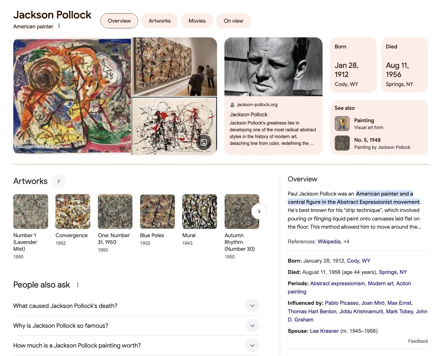Viewport: 438px width, 356px height.
Task: Follow the Cody, WY link in Born row
Action: pos(358,261)
